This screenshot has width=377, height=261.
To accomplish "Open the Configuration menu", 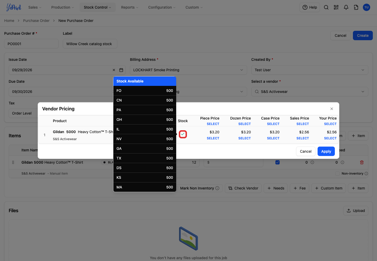I will (x=162, y=7).
